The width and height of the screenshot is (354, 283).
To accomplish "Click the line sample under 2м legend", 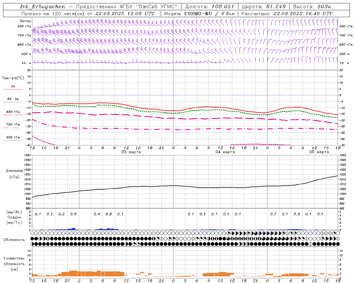I will coord(13,90).
